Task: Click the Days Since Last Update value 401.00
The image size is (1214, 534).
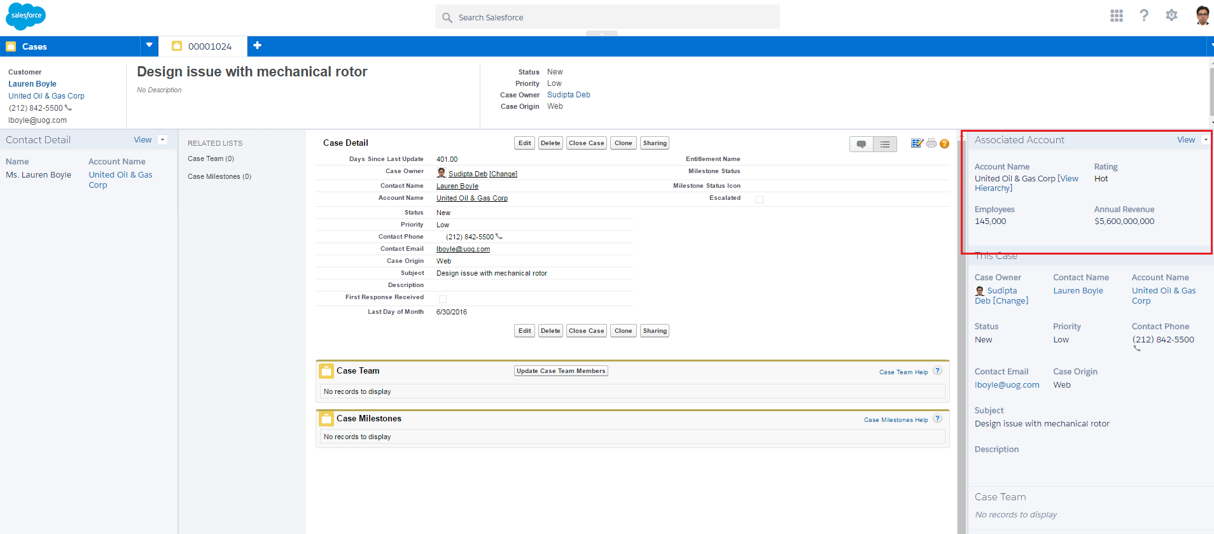Action: [x=447, y=159]
